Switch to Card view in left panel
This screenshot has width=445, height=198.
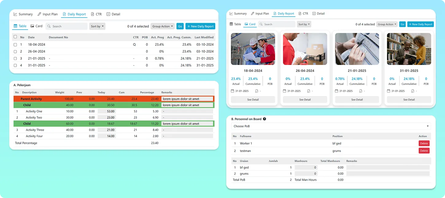pyautogui.click(x=36, y=26)
